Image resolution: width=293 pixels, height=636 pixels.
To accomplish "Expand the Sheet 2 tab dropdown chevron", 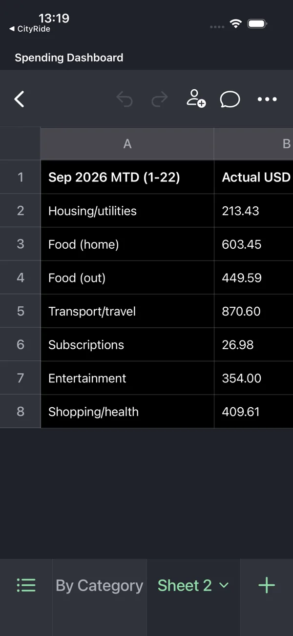I will (224, 585).
